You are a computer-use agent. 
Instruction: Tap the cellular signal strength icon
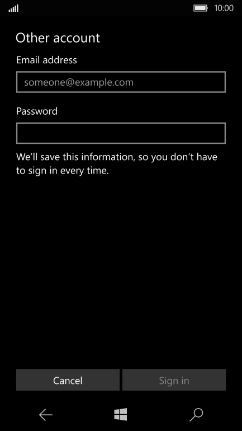[13, 8]
